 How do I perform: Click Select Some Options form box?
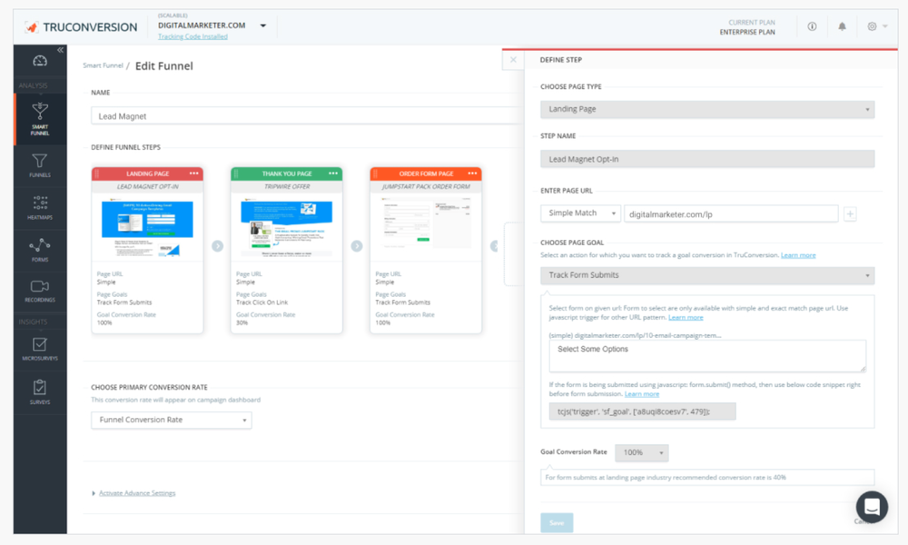[x=707, y=356]
